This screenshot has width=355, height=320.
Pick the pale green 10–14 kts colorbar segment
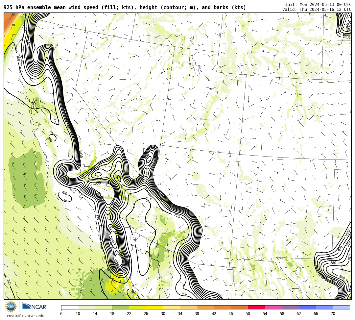[86, 307]
